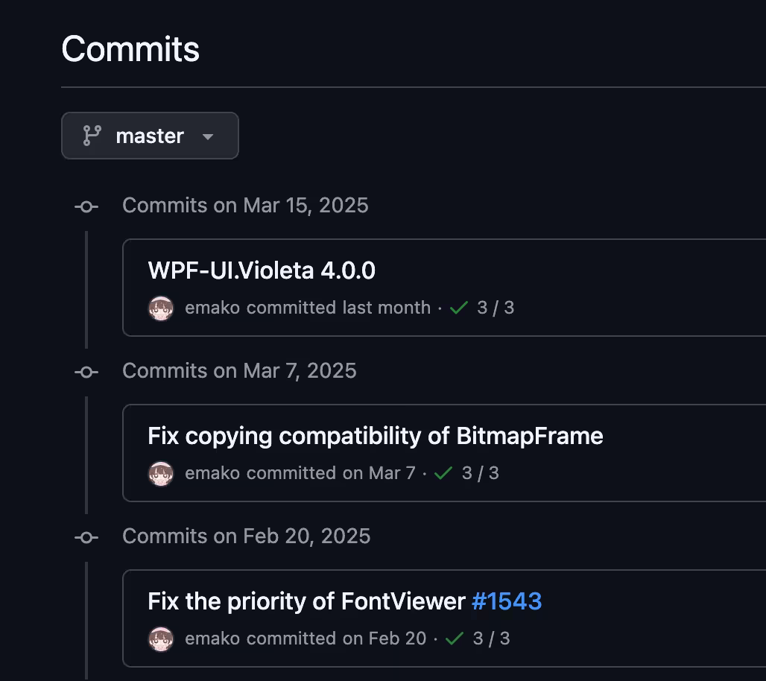The height and width of the screenshot is (681, 766).
Task: Click commit node icon for Feb 20, 2025
Action: pyautogui.click(x=86, y=537)
